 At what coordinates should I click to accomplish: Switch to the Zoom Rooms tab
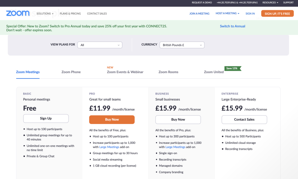tap(168, 72)
